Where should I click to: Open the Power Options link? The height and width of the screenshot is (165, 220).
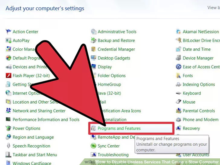(26, 128)
